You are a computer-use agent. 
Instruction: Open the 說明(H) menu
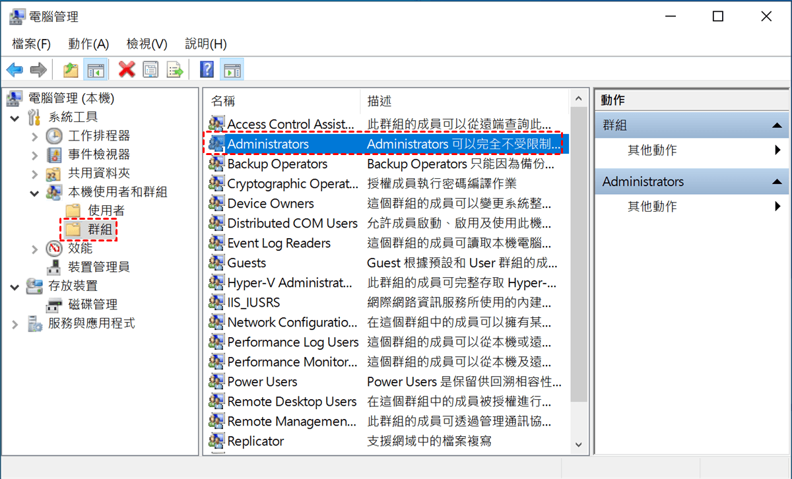pyautogui.click(x=205, y=44)
